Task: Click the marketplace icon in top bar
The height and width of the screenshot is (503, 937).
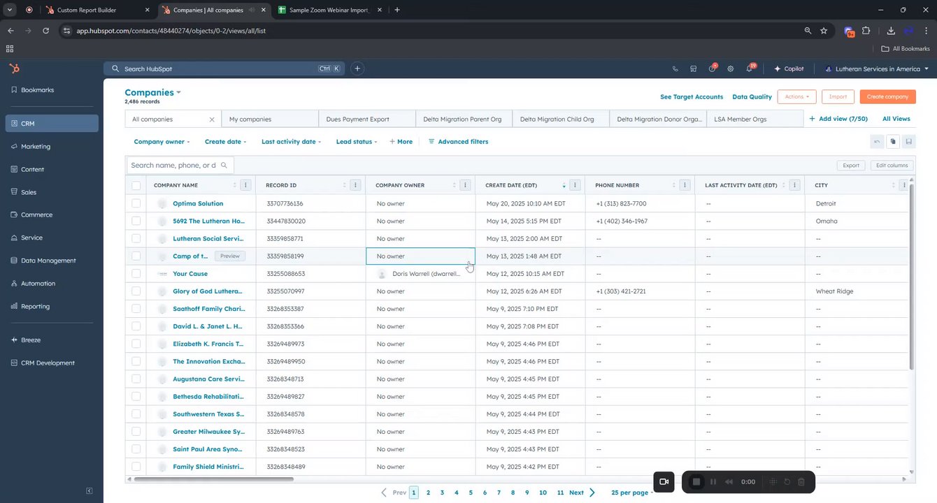Action: (x=693, y=69)
